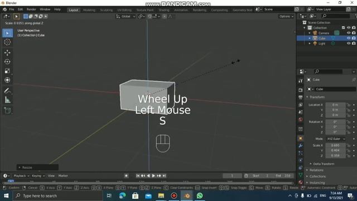Open the Window menu

pos(45,9)
